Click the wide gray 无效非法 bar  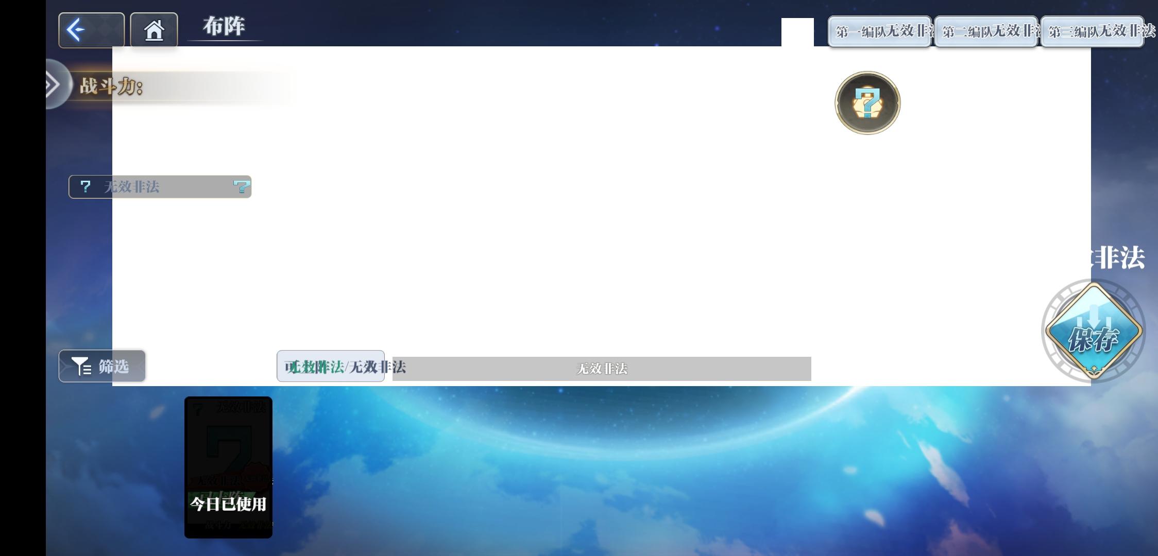601,369
